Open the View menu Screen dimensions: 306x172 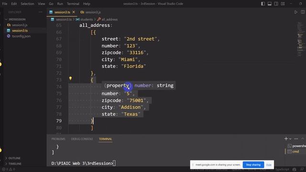coord(42,4)
